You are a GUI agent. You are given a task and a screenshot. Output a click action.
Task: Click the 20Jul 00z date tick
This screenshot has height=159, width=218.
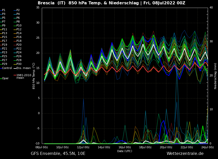pyautogui.click(x=166, y=147)
